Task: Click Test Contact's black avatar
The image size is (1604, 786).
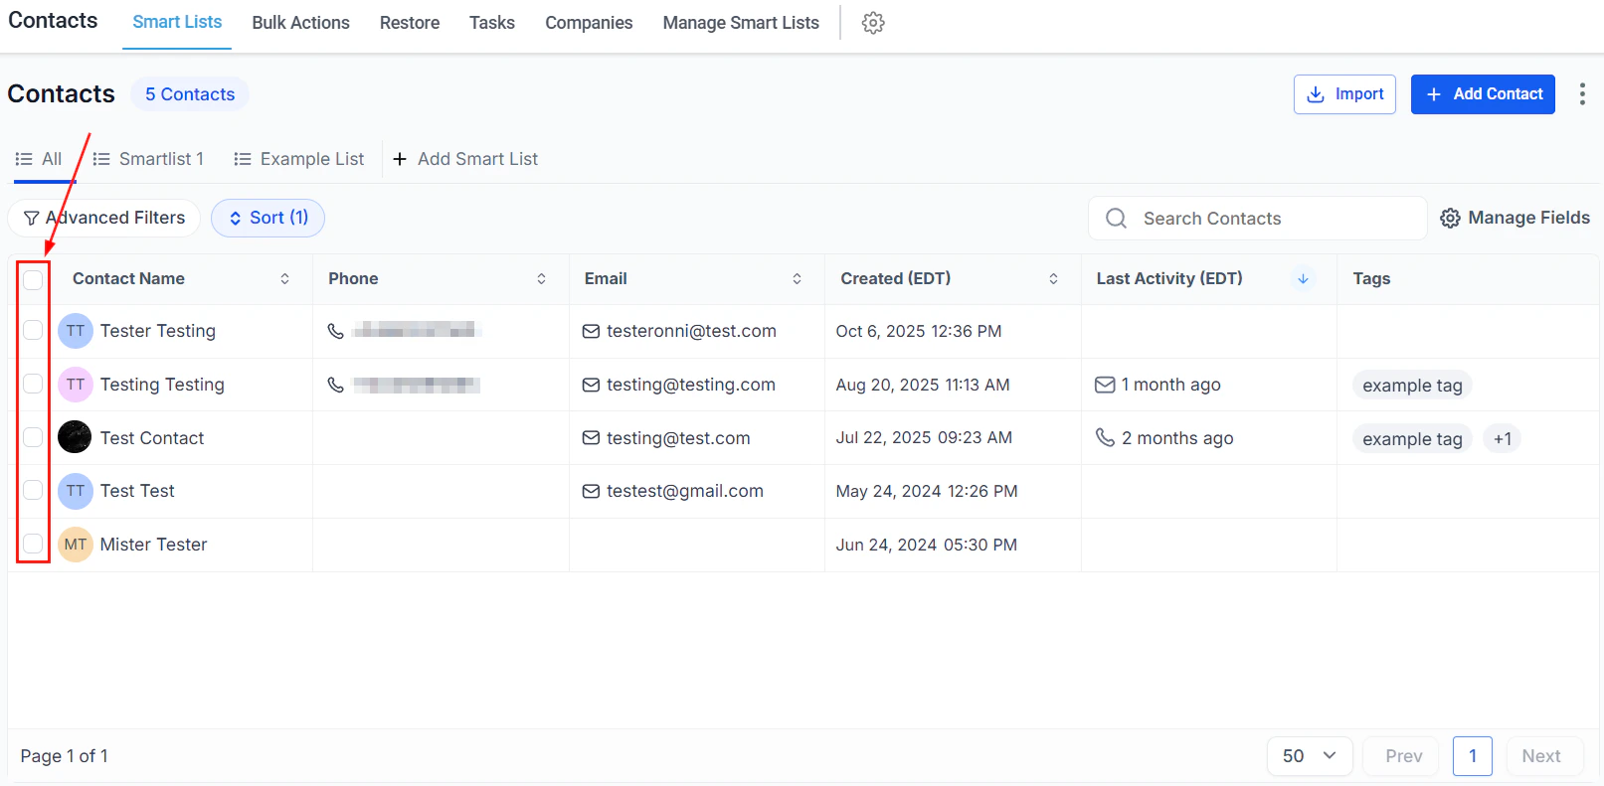Action: [75, 437]
